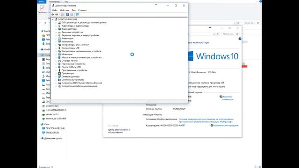
Task: Select the Очереди печати printer icon
Action: pos(59,61)
